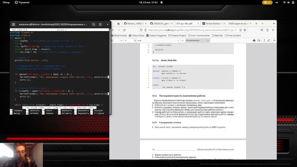Open the terminal search magnifier

point(94,25)
